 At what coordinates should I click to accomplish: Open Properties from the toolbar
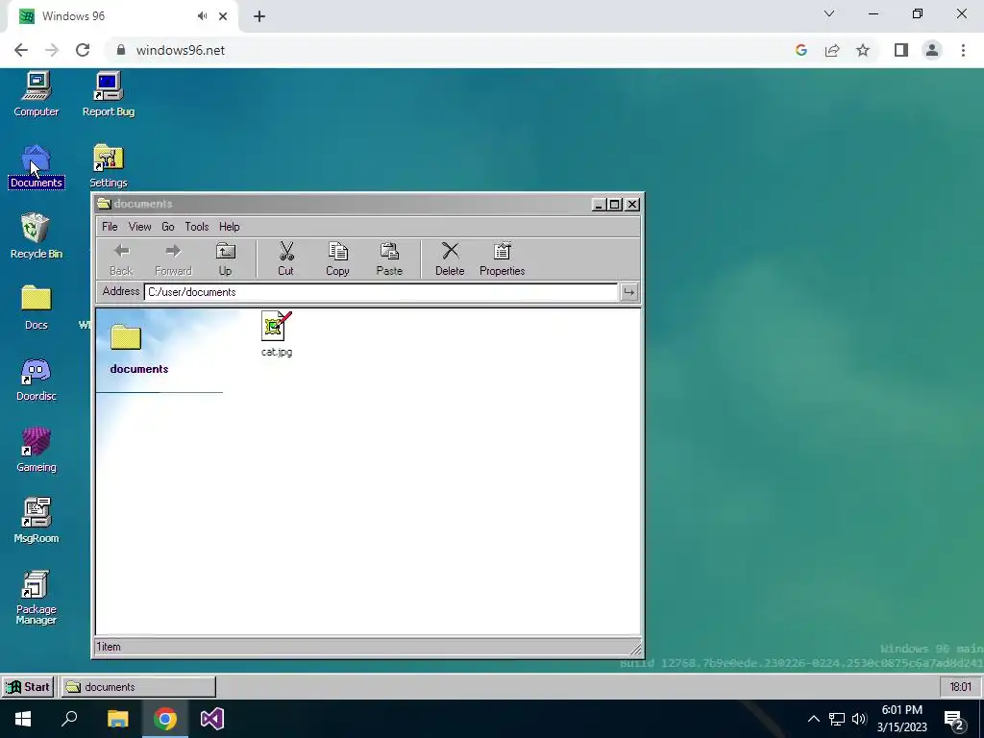coord(502,259)
